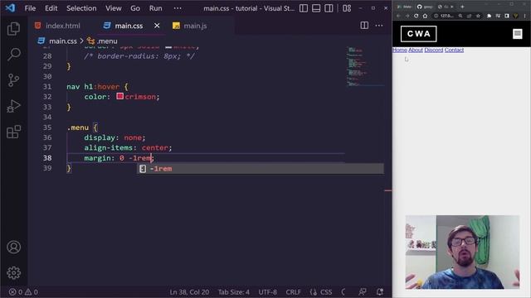Go to line via Ln 38, Col 20
This screenshot has height=298, width=531.
coord(189,292)
